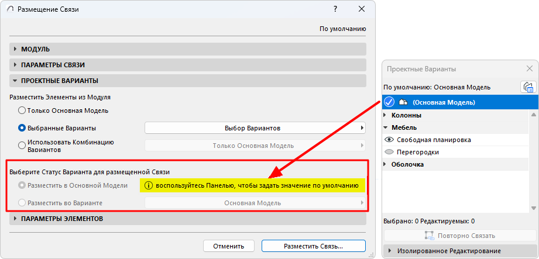
Task: Select radio Разместить во Варианте
Action: (x=22, y=203)
